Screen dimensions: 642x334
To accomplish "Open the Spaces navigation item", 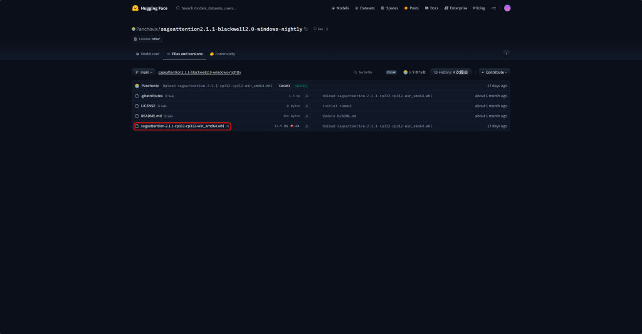I will click(390, 8).
